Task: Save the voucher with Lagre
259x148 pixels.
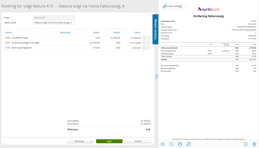Action: (x=109, y=141)
